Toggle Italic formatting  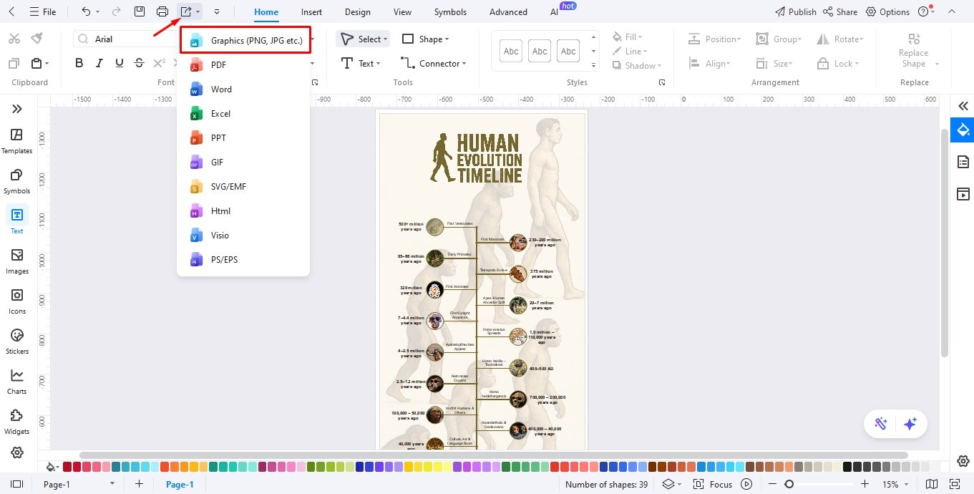click(99, 64)
